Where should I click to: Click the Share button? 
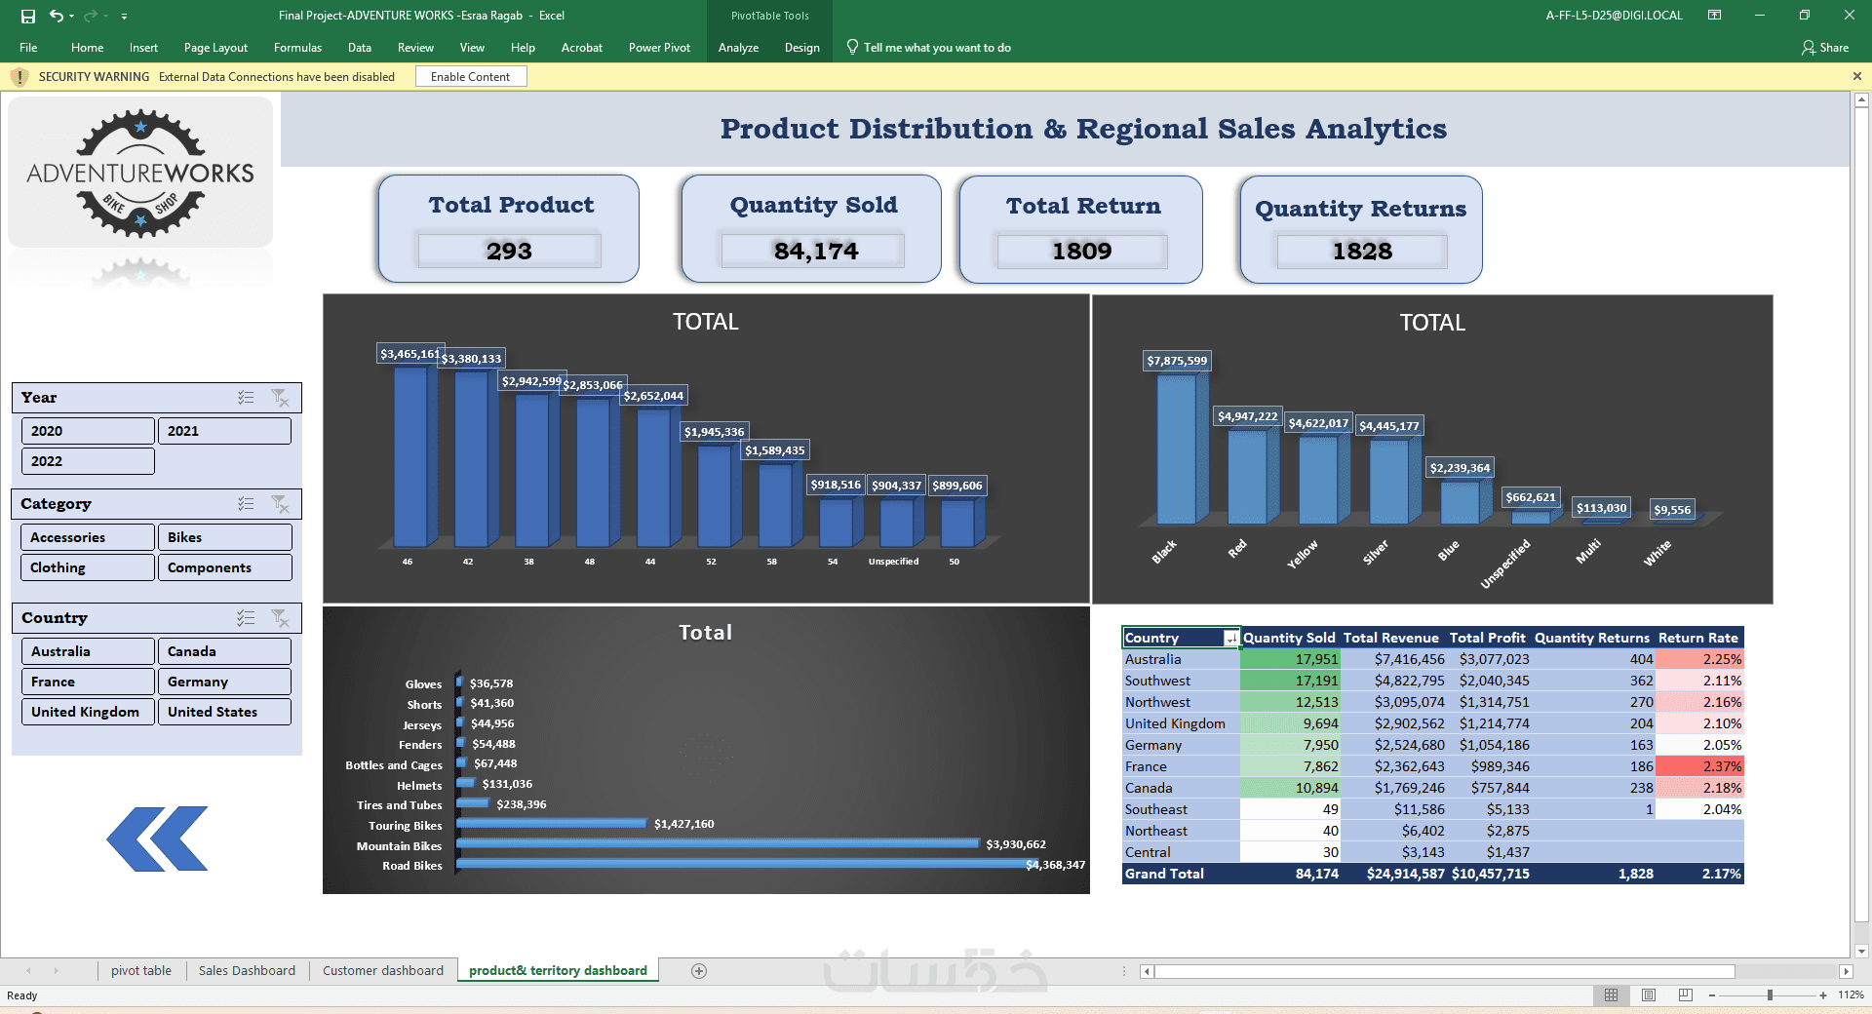pos(1825,47)
